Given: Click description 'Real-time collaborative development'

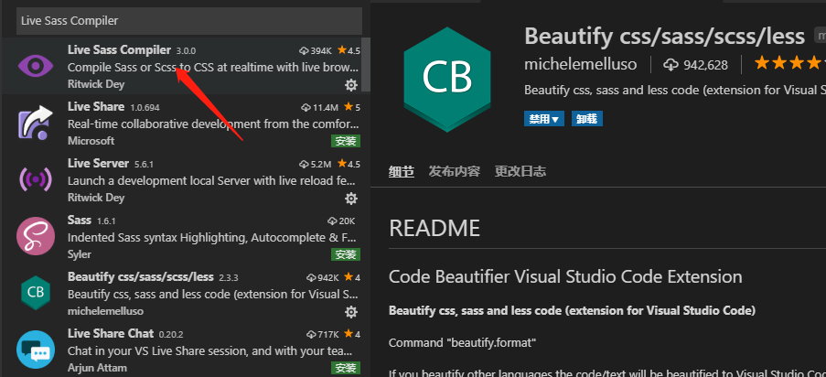Looking at the screenshot, I should [213, 124].
